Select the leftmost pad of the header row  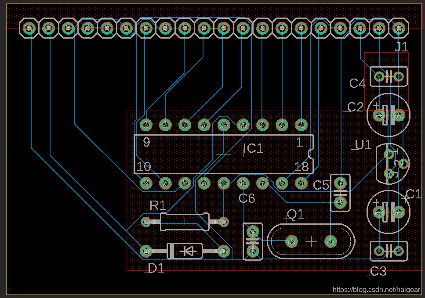click(29, 28)
